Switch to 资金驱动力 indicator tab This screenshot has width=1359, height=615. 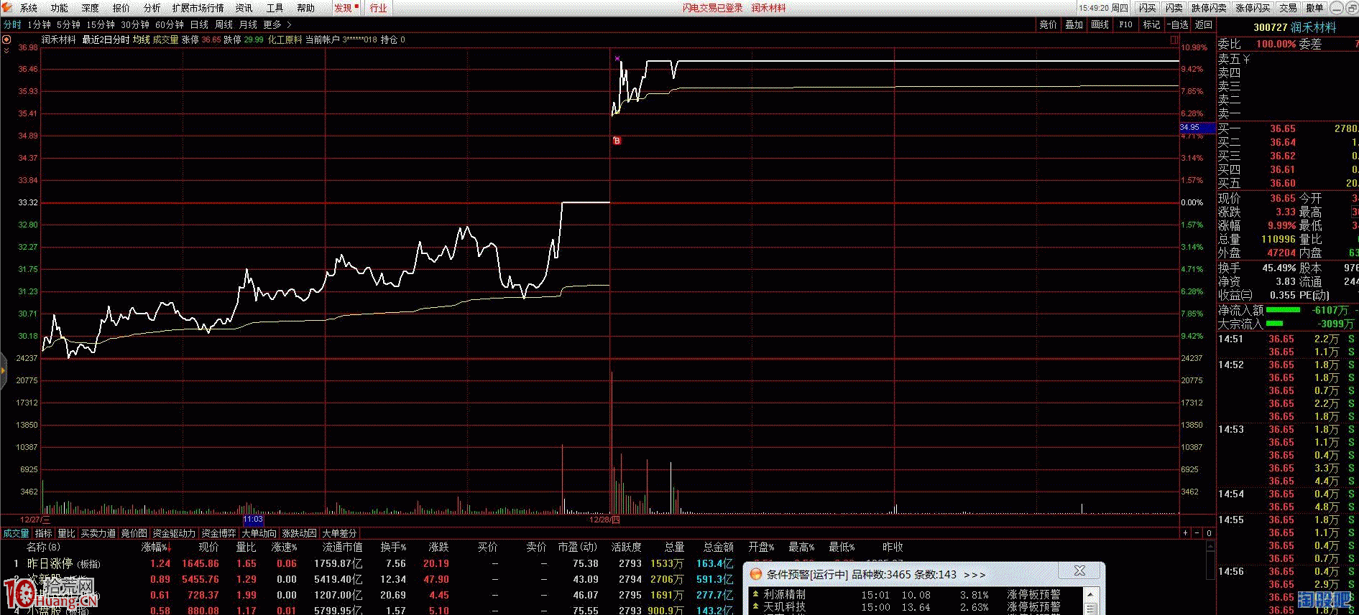[x=174, y=533]
